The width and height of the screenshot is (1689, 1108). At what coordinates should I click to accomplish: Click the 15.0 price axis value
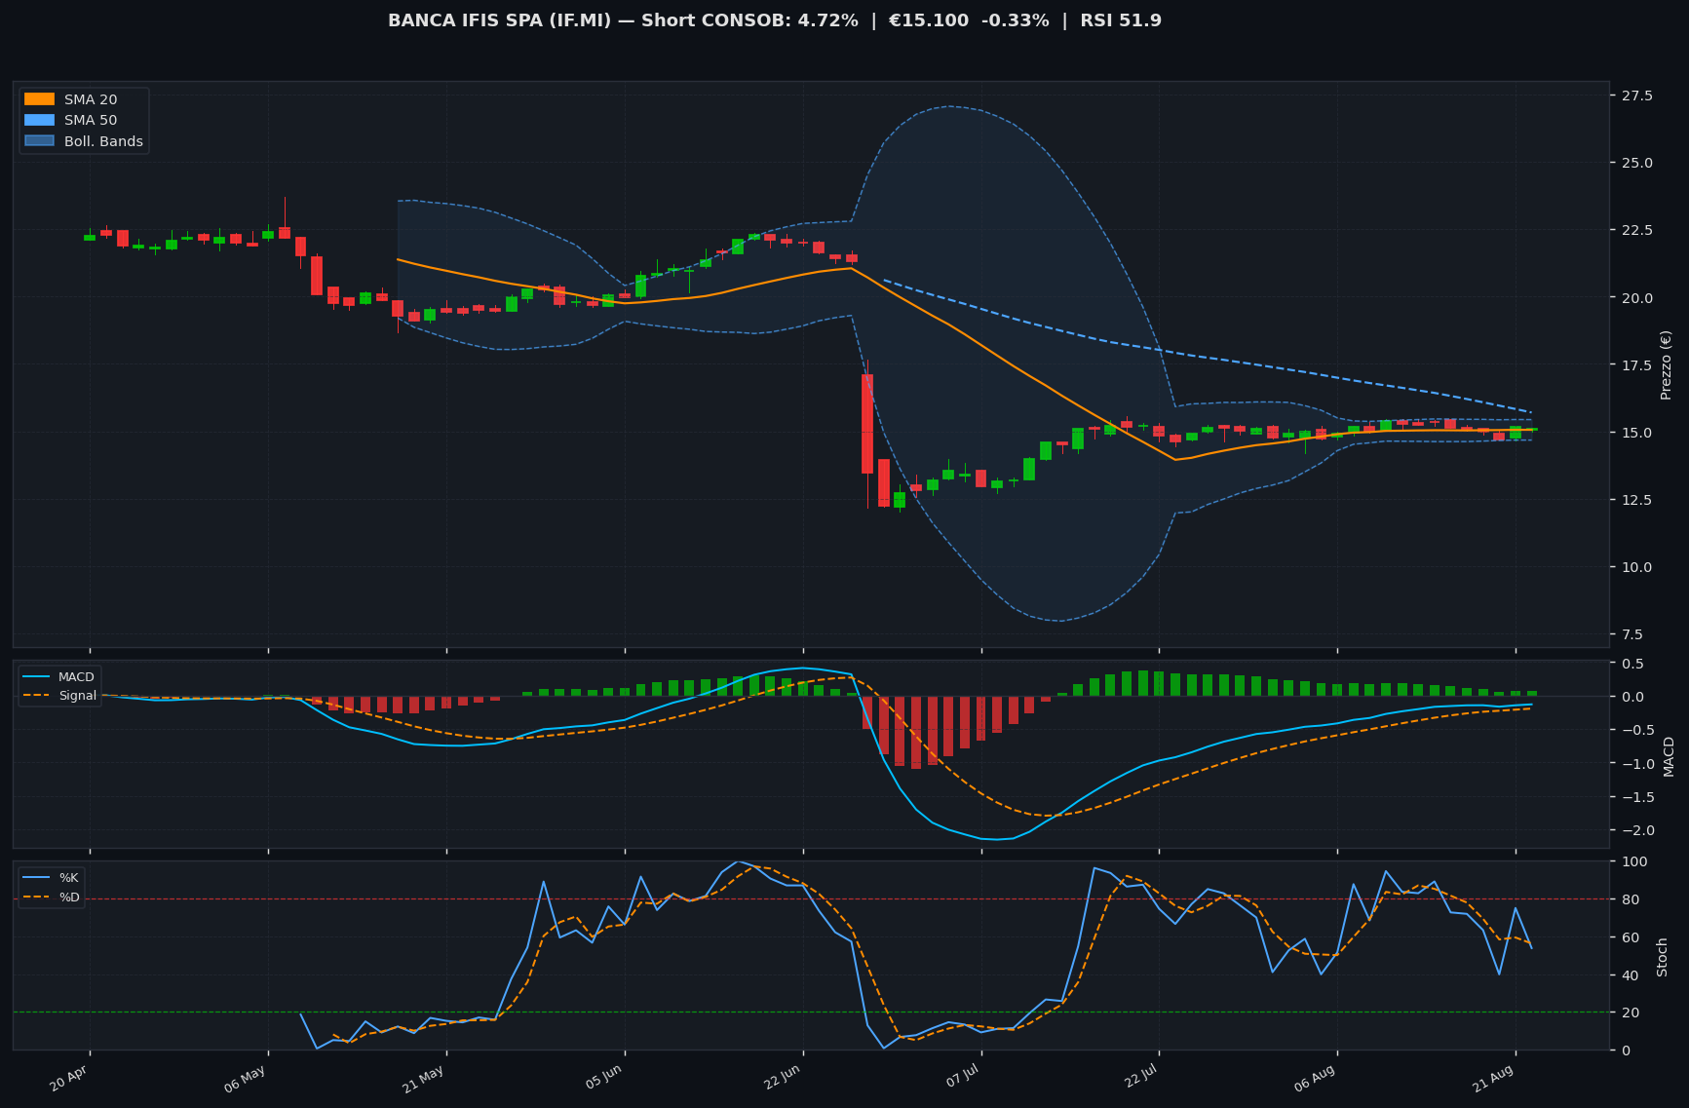pos(1635,433)
